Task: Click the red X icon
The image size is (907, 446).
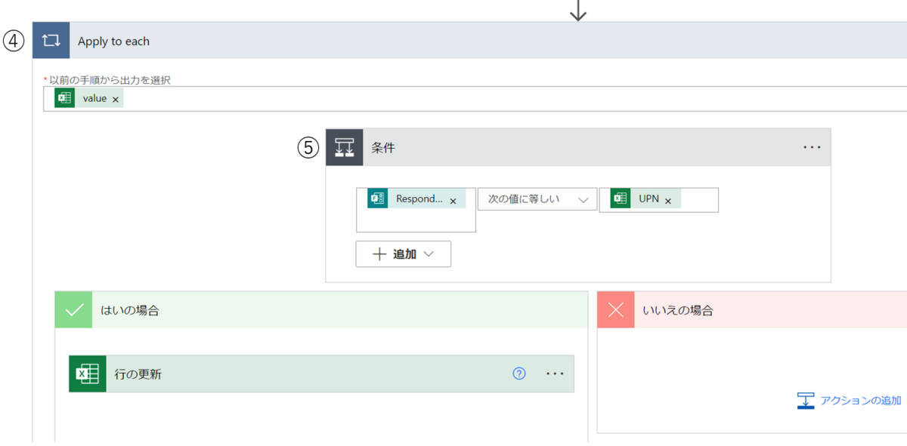Action: click(616, 310)
